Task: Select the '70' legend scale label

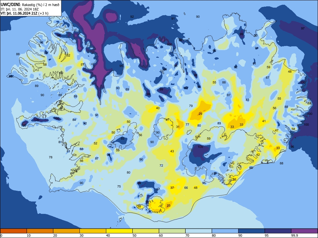Action: (187, 235)
